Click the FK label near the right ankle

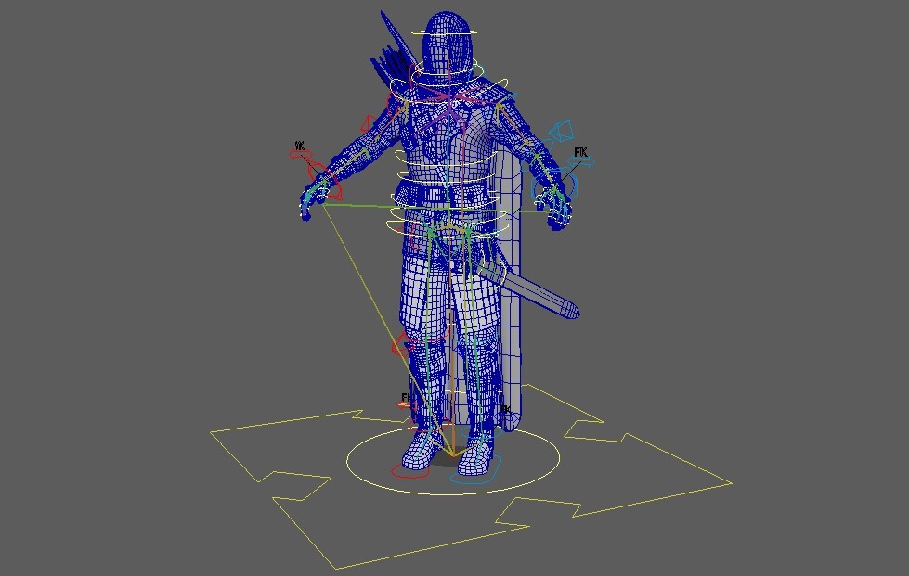pos(505,408)
